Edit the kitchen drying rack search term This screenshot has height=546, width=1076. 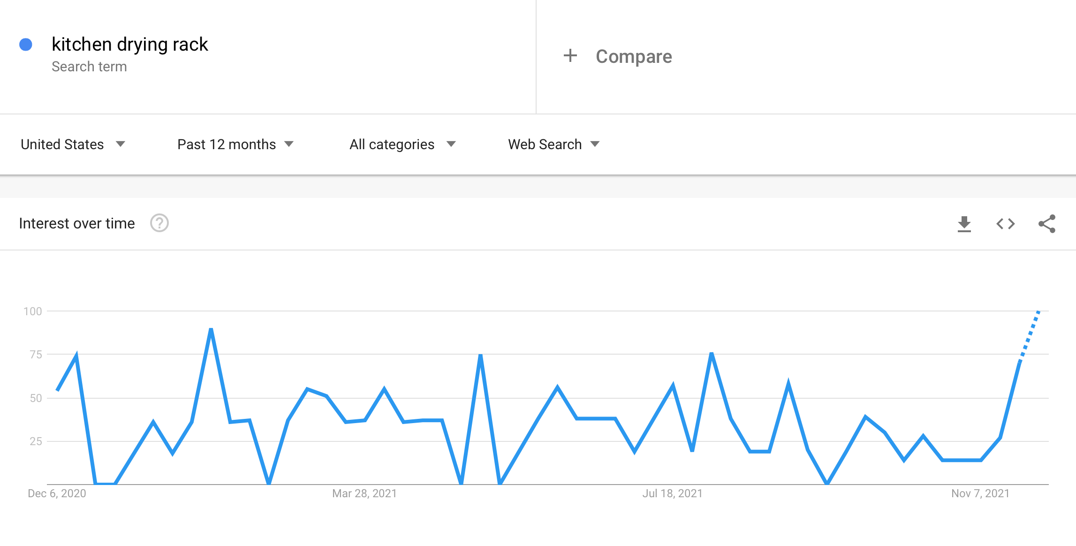pyautogui.click(x=130, y=44)
